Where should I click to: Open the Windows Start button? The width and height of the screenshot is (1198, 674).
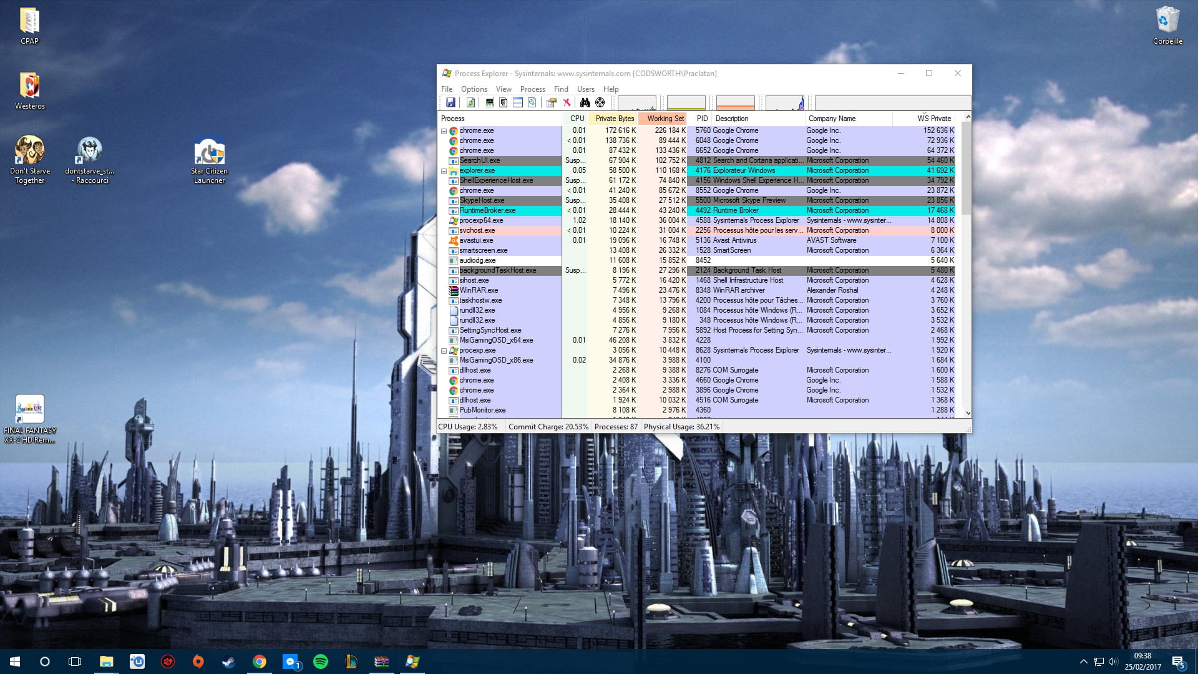coord(15,662)
